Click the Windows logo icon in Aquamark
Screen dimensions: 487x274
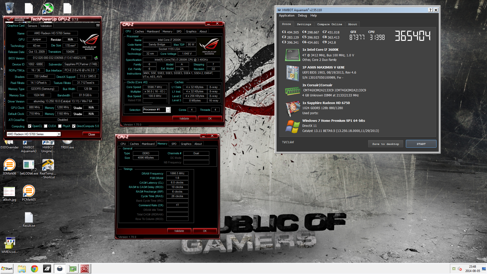pyautogui.click(x=292, y=126)
